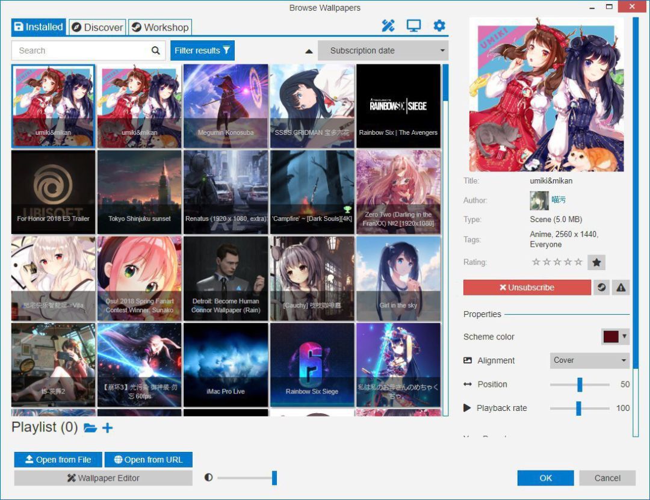Open the Alignment Cover dropdown
Screen dimensions: 650x500
(589, 360)
